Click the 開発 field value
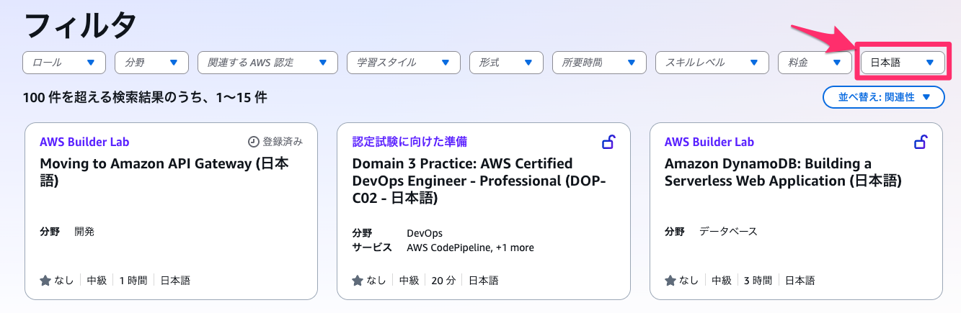 pos(84,232)
